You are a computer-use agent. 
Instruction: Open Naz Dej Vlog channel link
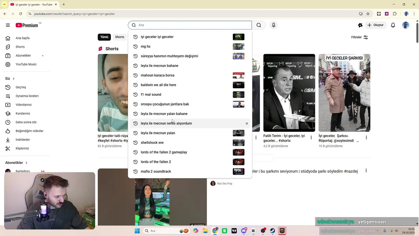(x=225, y=184)
